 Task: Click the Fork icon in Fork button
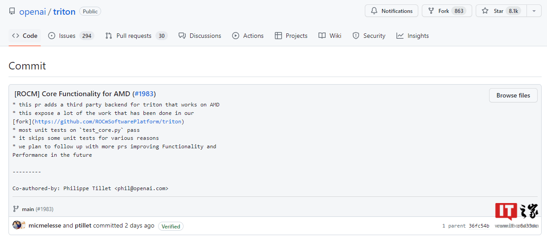(x=431, y=11)
